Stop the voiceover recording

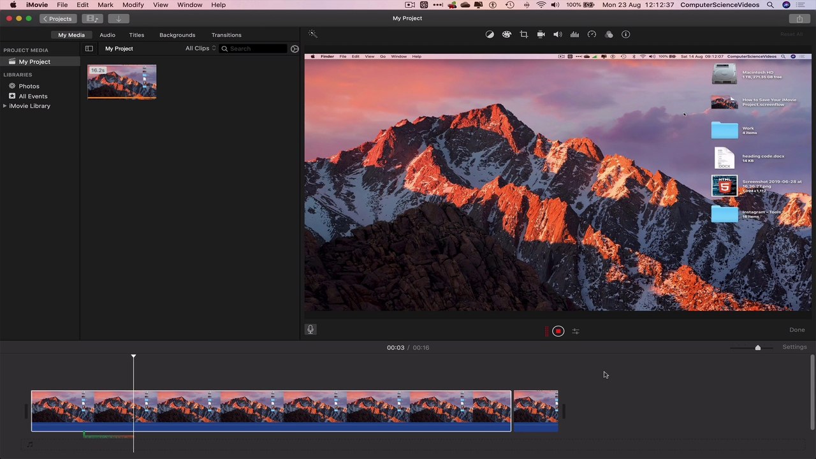point(558,331)
